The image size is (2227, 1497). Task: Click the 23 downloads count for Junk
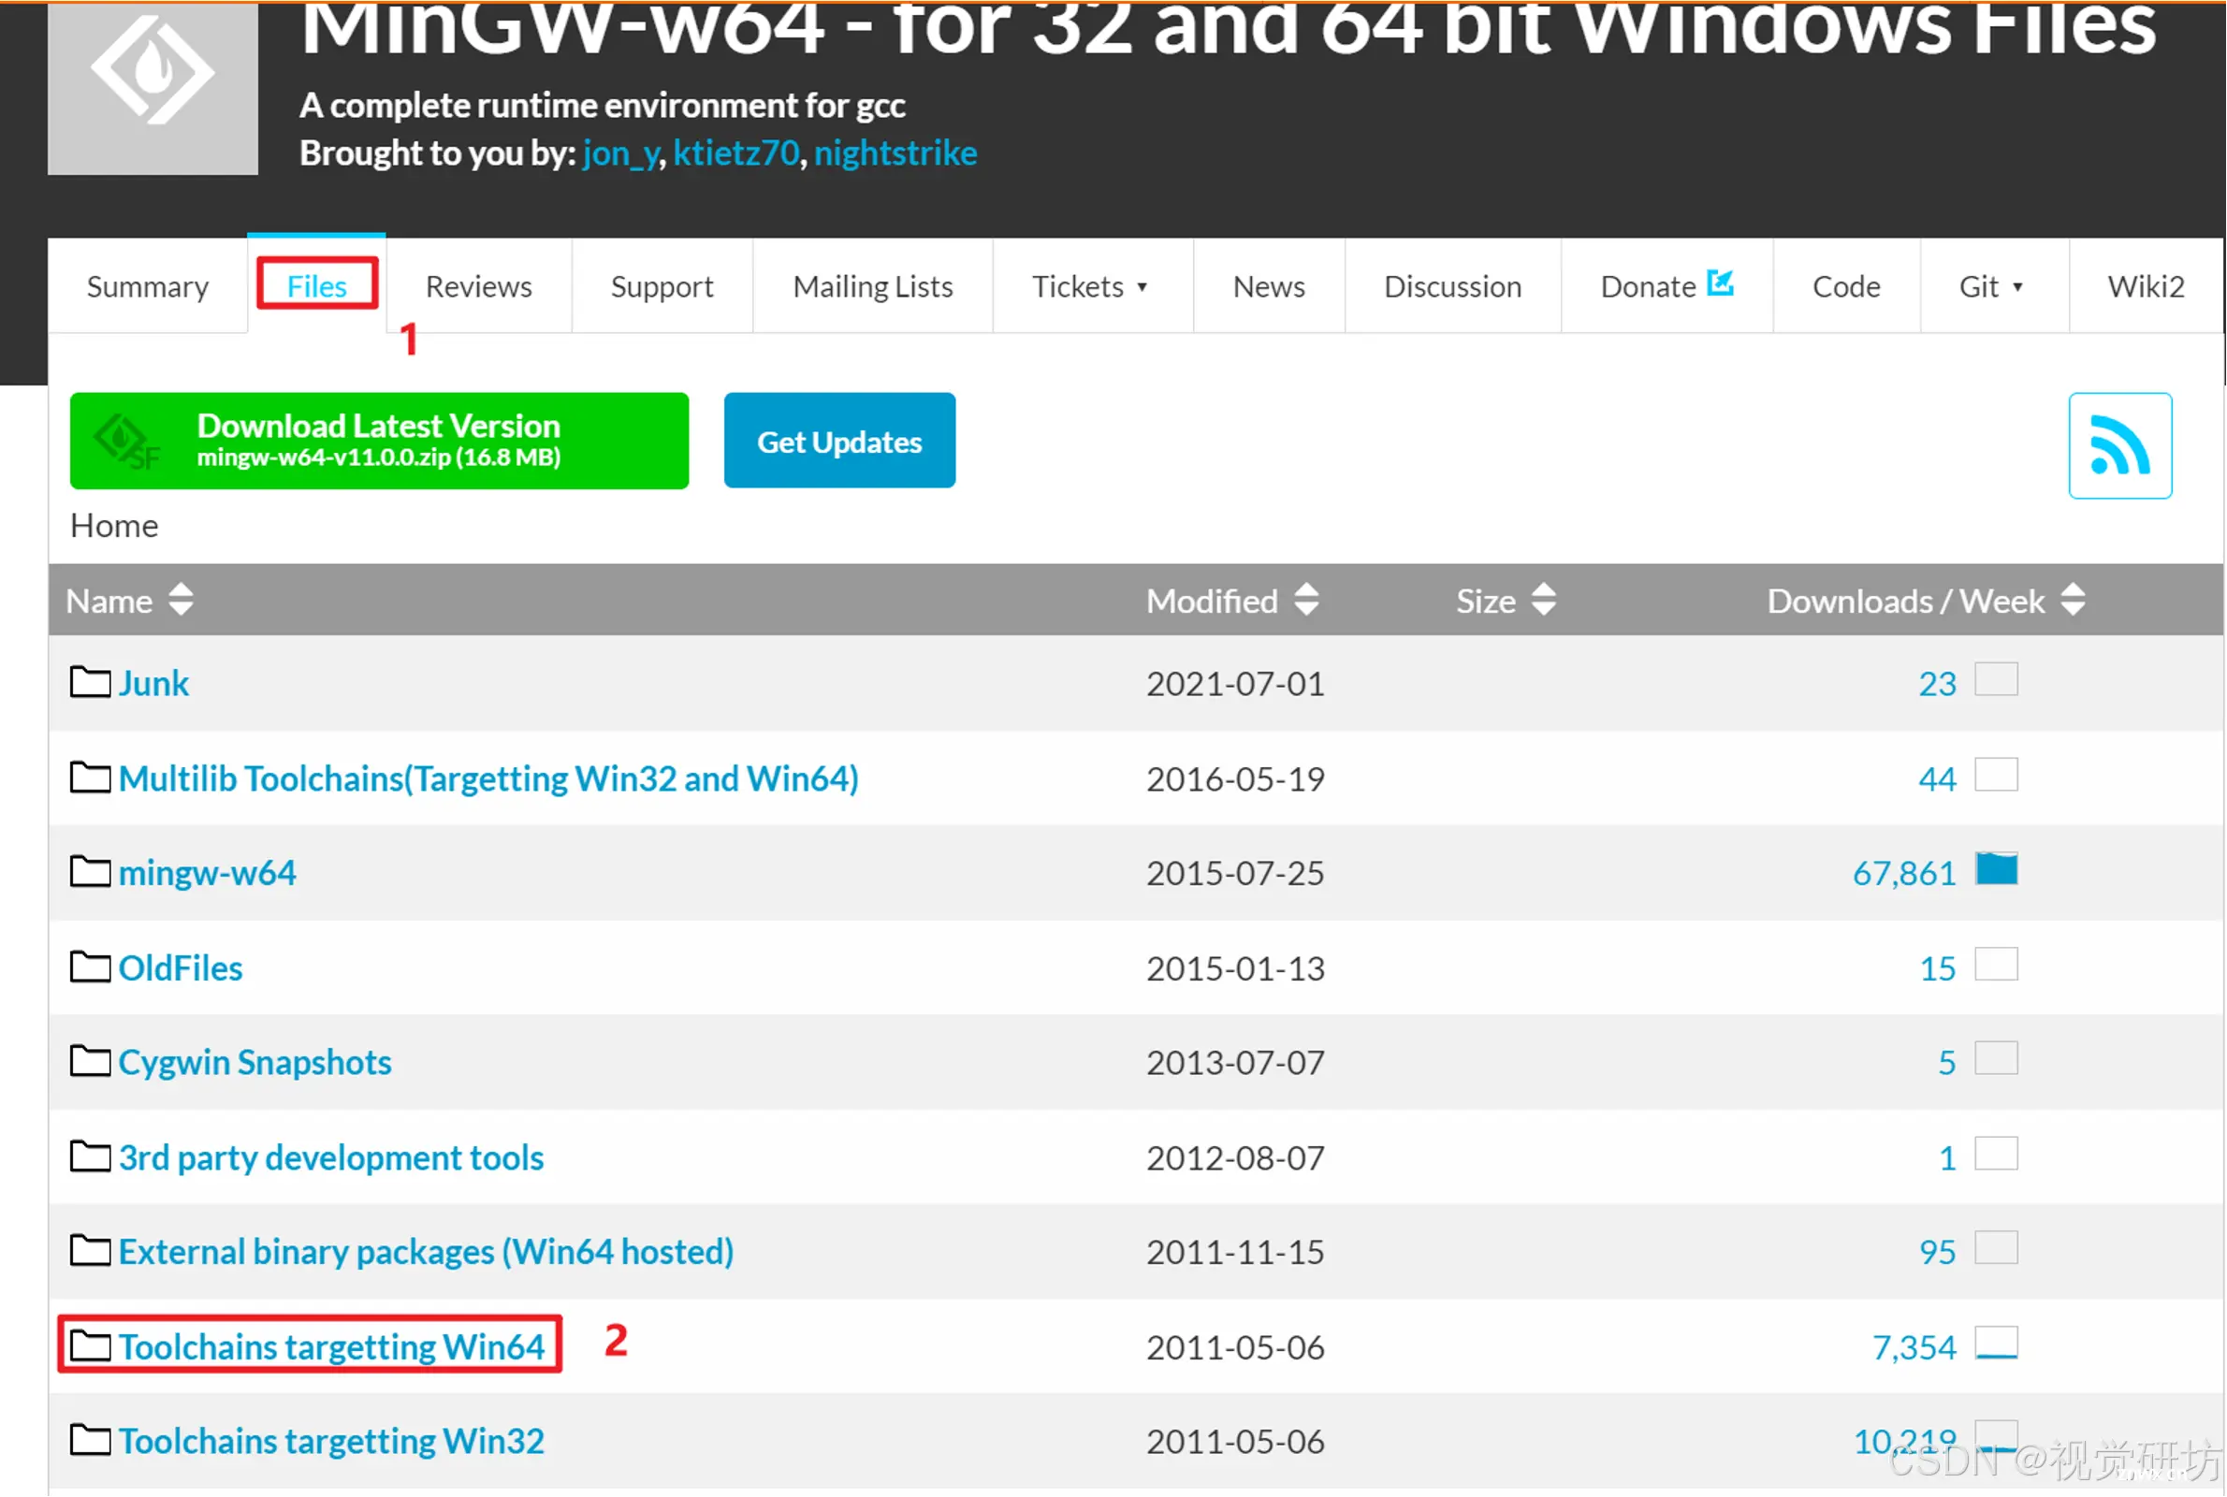click(x=1938, y=684)
